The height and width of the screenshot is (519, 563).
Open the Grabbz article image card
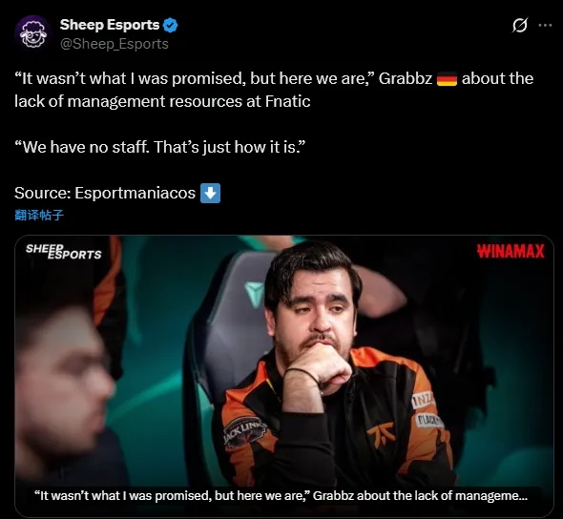click(284, 376)
